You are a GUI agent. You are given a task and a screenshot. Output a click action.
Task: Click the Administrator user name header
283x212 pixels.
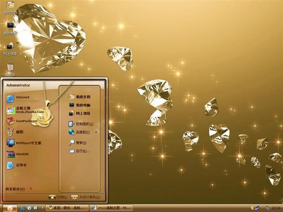tap(18, 85)
